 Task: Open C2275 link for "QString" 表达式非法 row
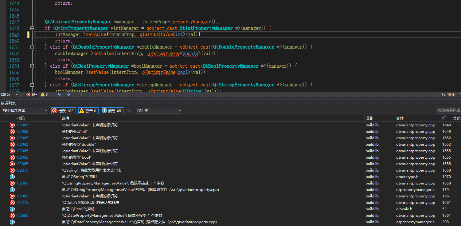coord(23,170)
